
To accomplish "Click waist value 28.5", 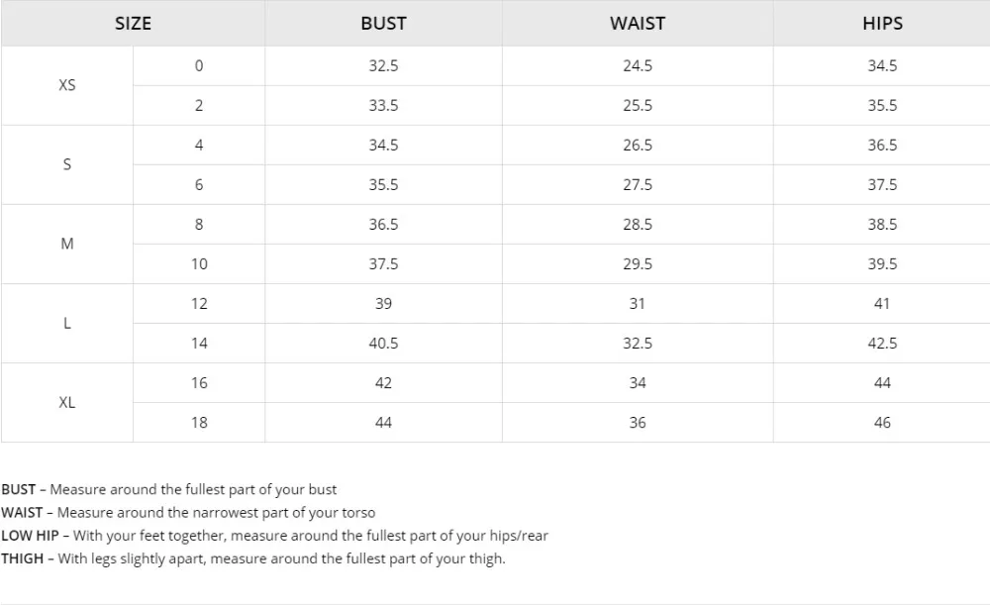I will 638,224.
